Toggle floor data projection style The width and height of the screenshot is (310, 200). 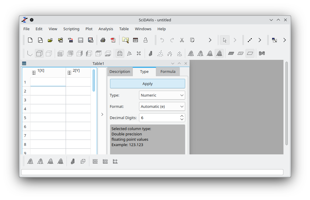(x=231, y=53)
